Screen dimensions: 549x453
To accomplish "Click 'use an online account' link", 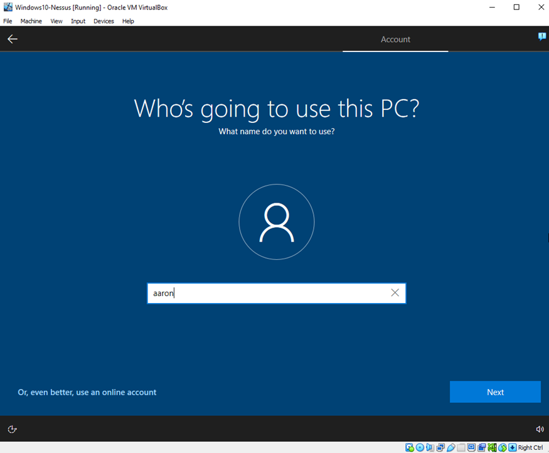I will click(87, 392).
